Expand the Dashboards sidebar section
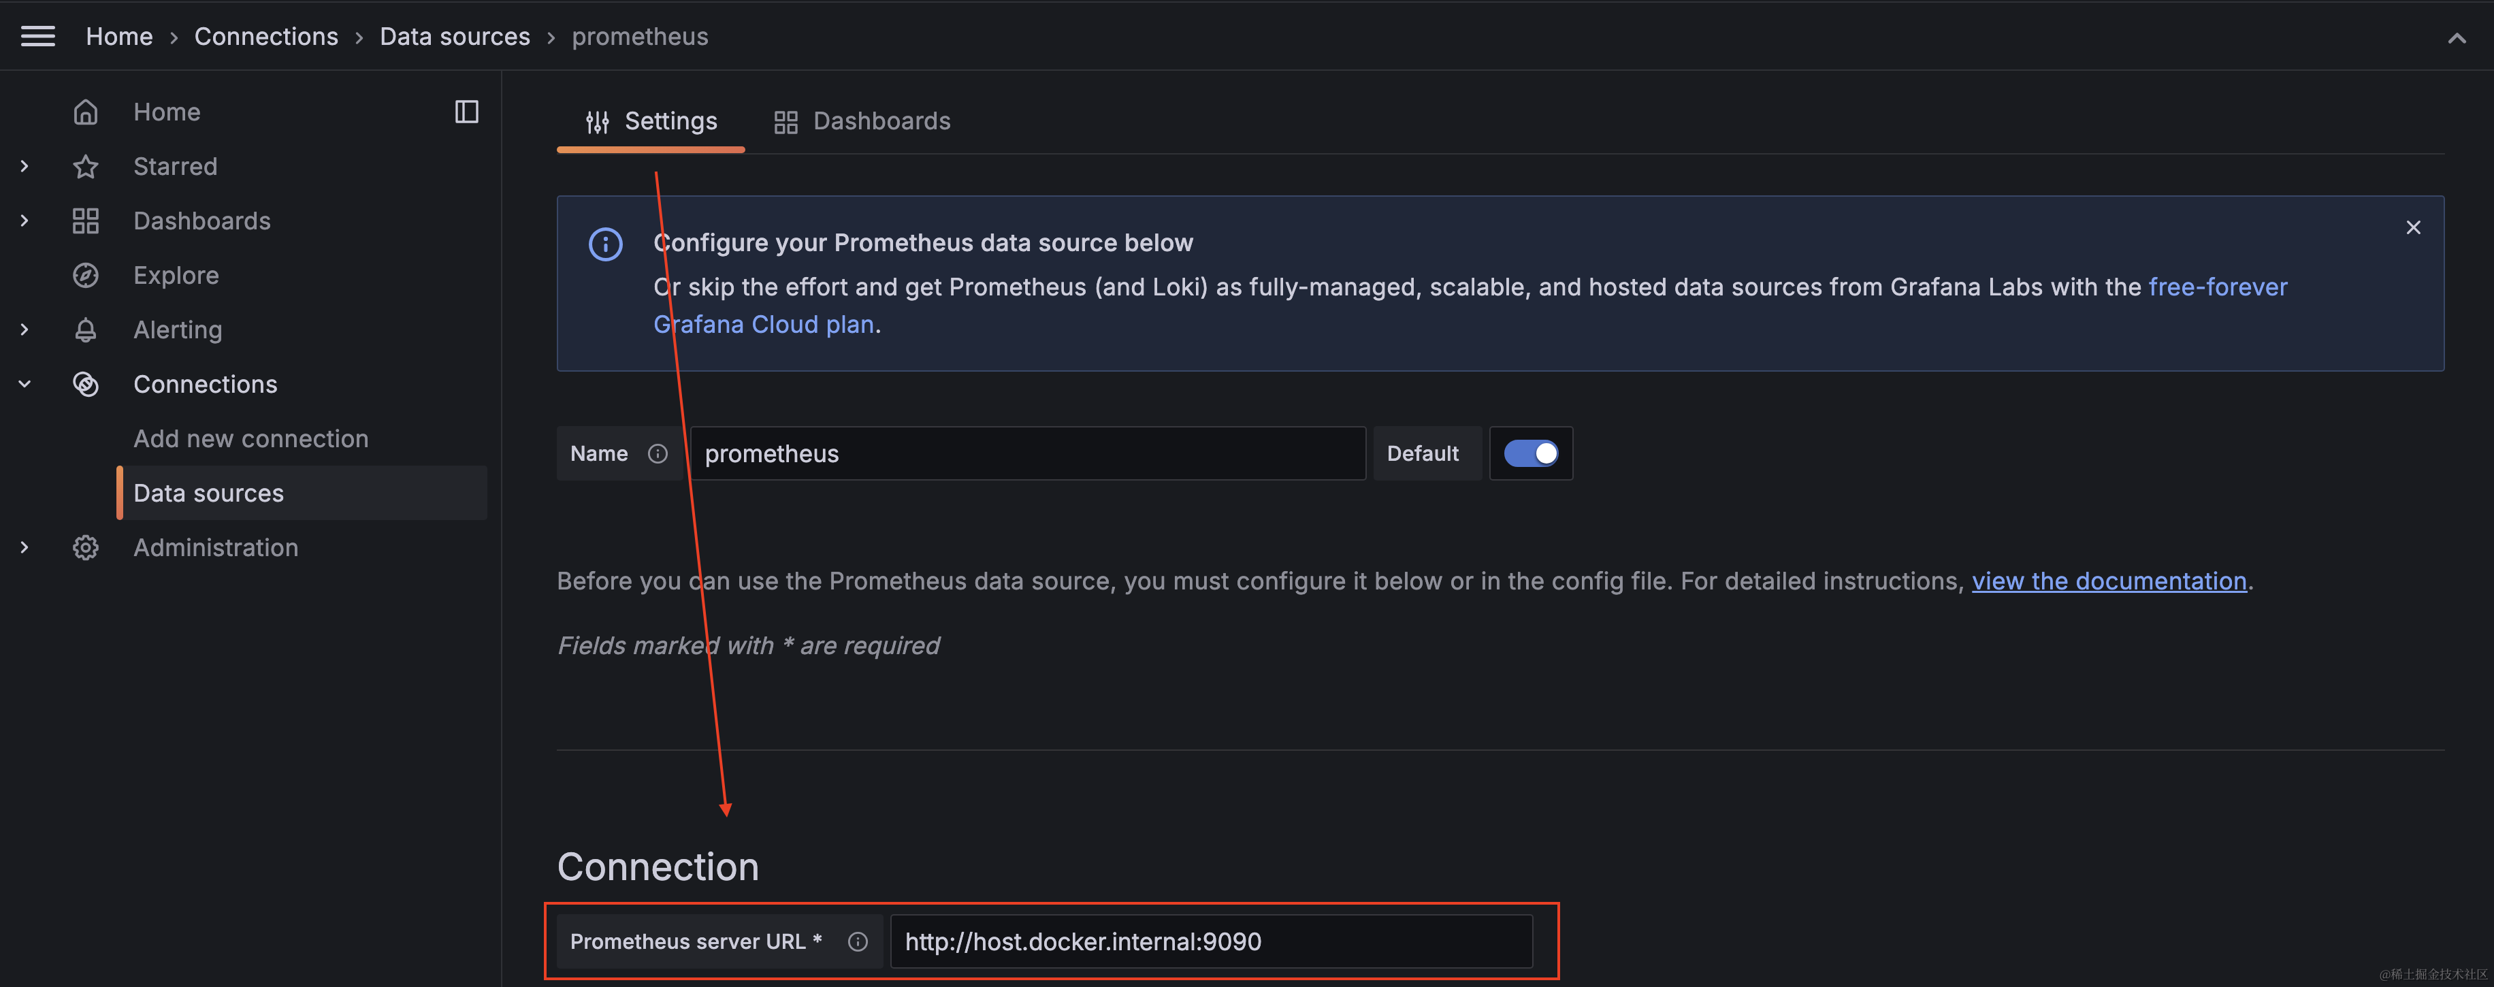The height and width of the screenshot is (987, 2494). pyautogui.click(x=25, y=221)
